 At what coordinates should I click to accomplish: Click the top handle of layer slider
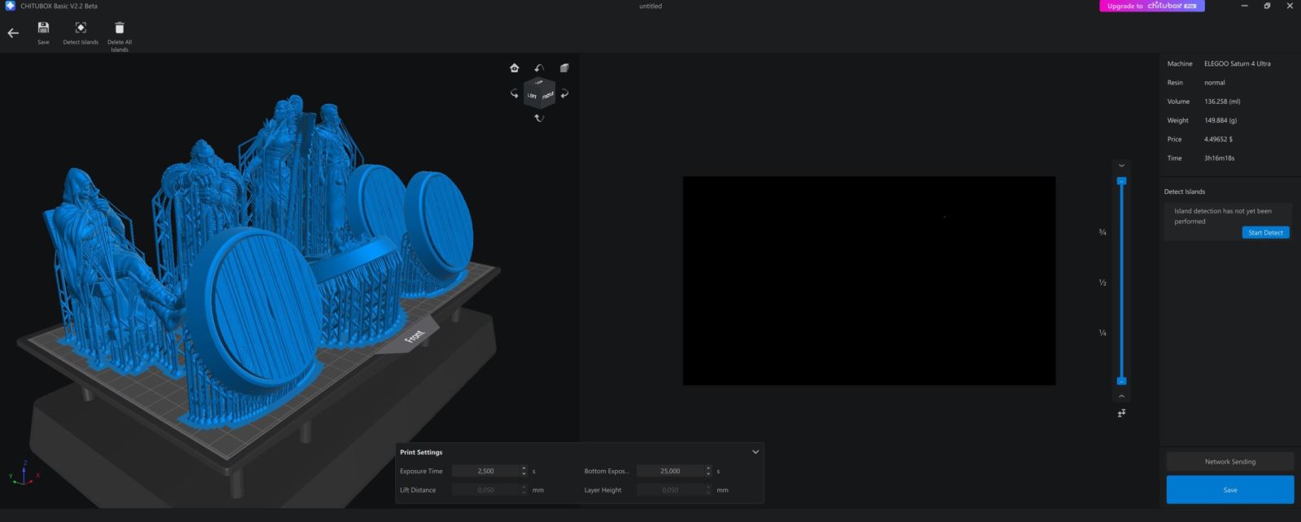pyautogui.click(x=1121, y=181)
